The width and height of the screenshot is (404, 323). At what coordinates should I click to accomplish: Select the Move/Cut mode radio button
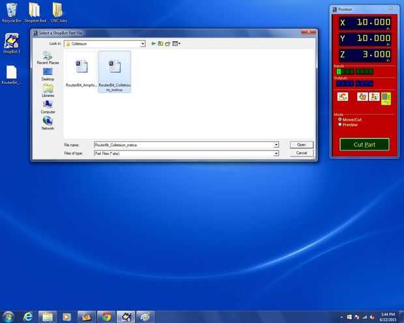[x=340, y=120]
